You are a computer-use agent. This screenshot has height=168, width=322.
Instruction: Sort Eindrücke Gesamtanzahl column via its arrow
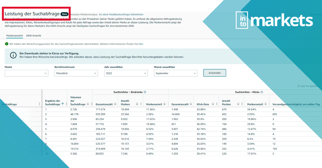pos(115,104)
